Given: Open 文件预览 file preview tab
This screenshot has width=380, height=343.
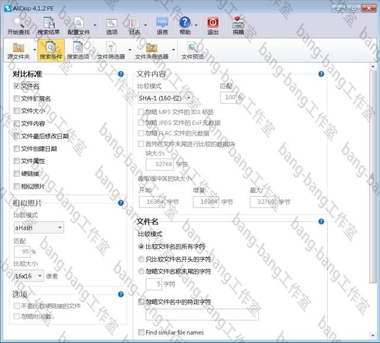Looking at the screenshot, I should coord(192,50).
